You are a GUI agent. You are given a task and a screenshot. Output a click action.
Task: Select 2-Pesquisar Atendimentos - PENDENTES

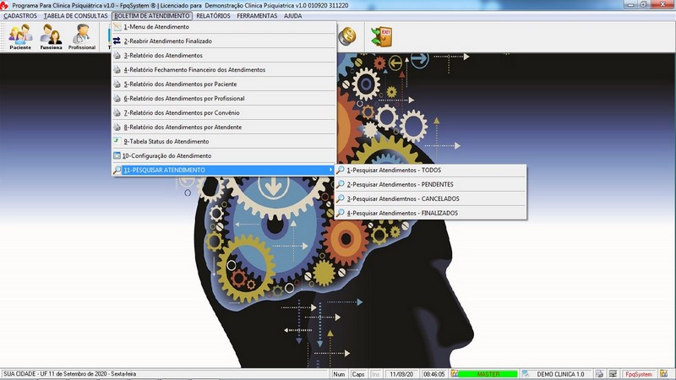(x=431, y=184)
